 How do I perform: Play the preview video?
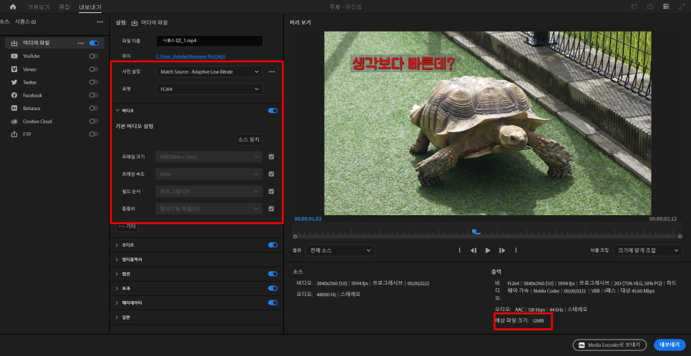coord(488,250)
